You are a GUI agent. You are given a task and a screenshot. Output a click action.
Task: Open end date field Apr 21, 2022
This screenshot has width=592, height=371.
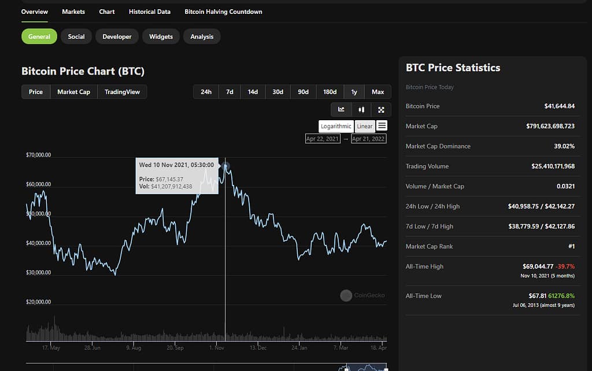tap(369, 139)
